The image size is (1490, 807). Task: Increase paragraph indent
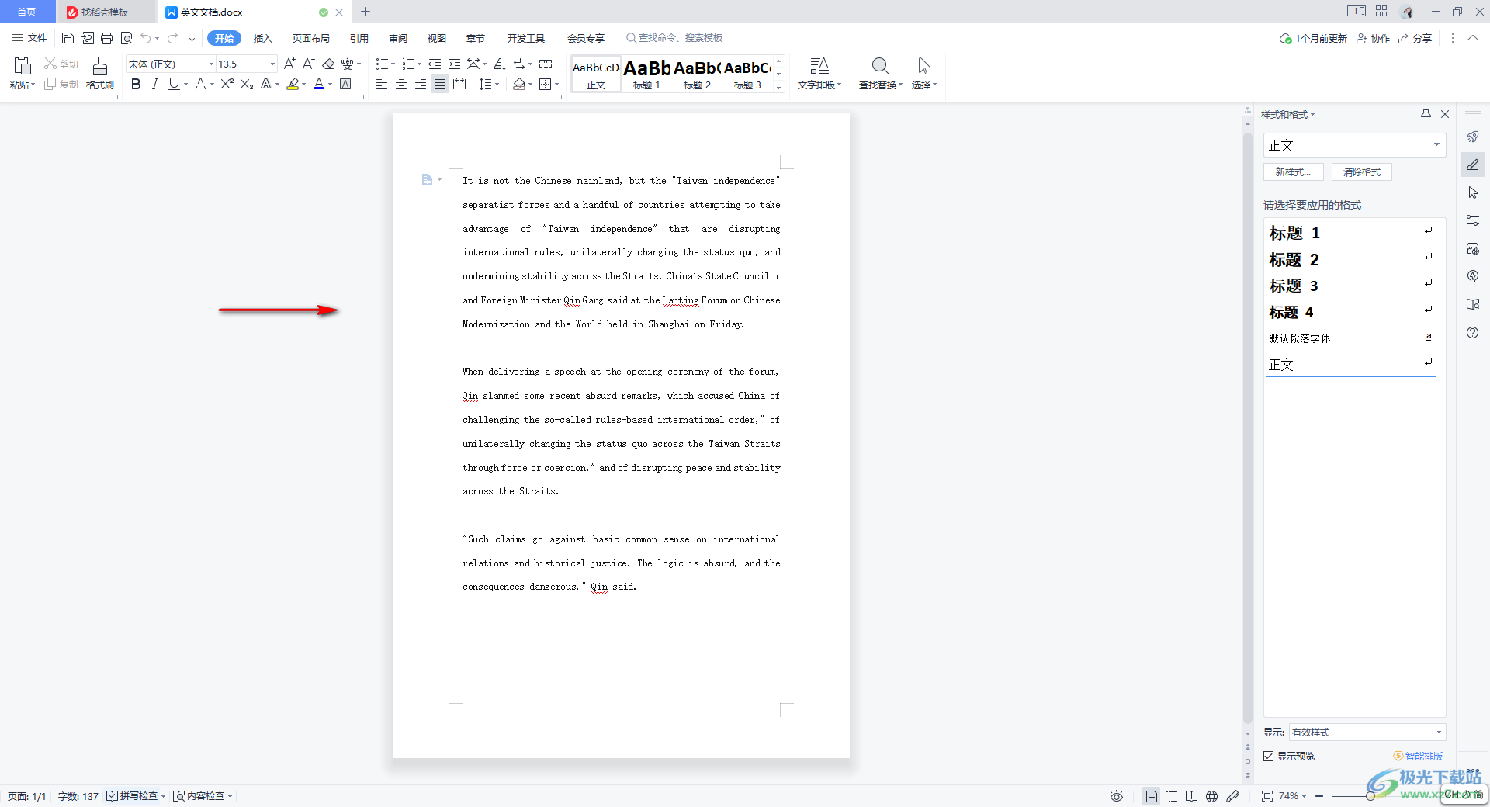[454, 64]
